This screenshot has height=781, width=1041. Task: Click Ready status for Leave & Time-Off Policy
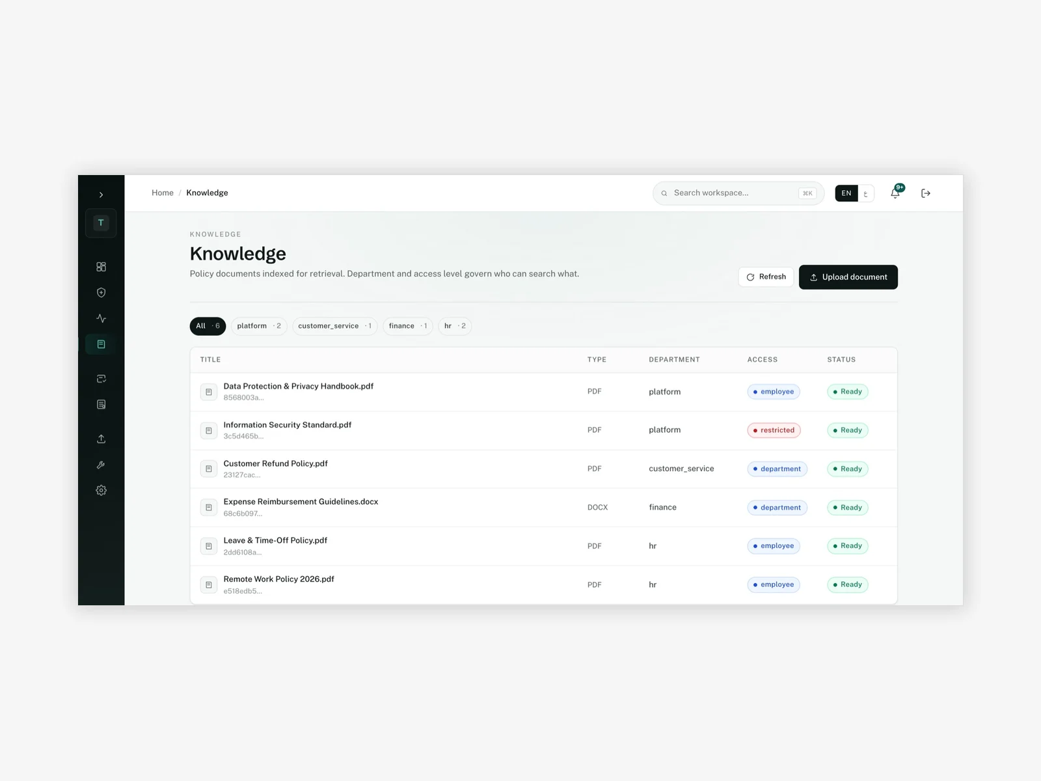(848, 546)
